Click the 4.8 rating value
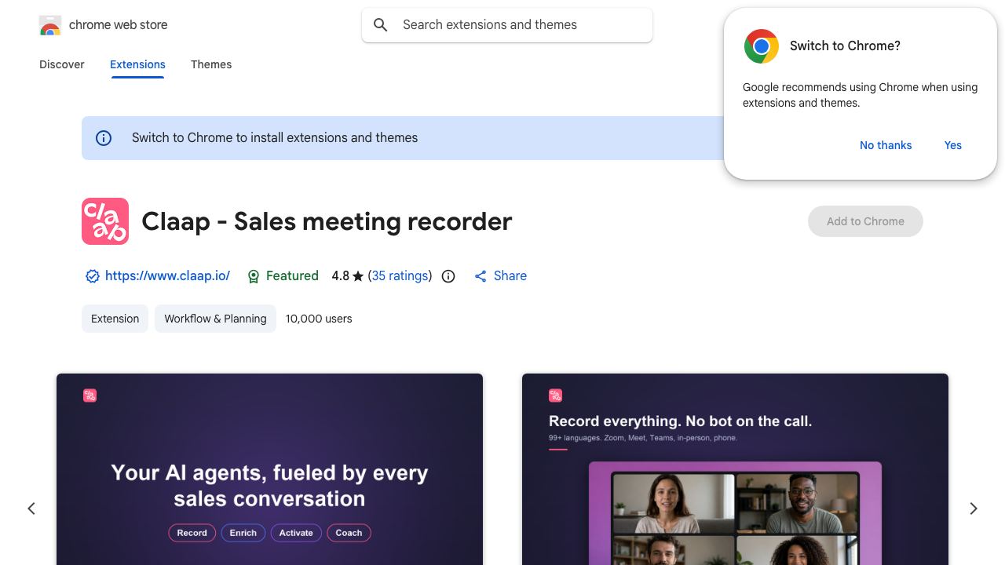The height and width of the screenshot is (565, 1005). click(x=341, y=276)
